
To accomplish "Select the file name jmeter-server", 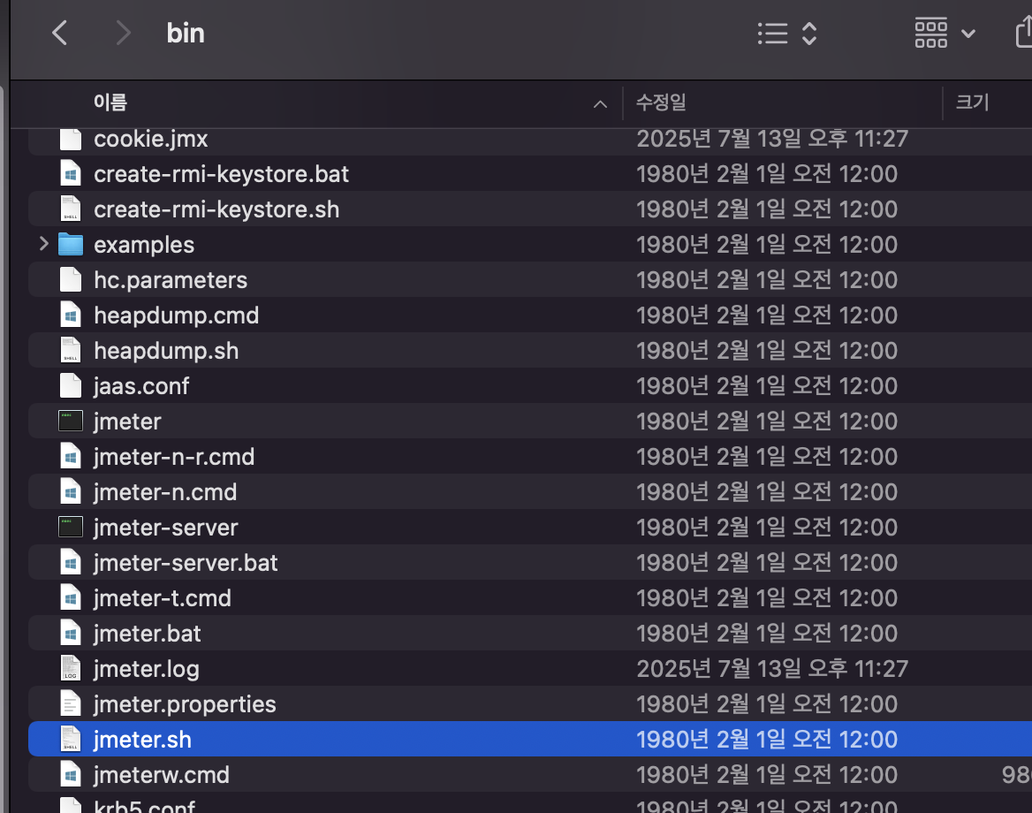I will point(166,528).
